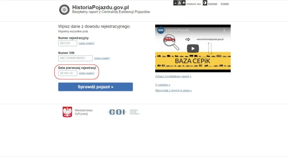The width and height of the screenshot is (289, 157).
Task: Open video options three-dot menu
Action: [224, 30]
